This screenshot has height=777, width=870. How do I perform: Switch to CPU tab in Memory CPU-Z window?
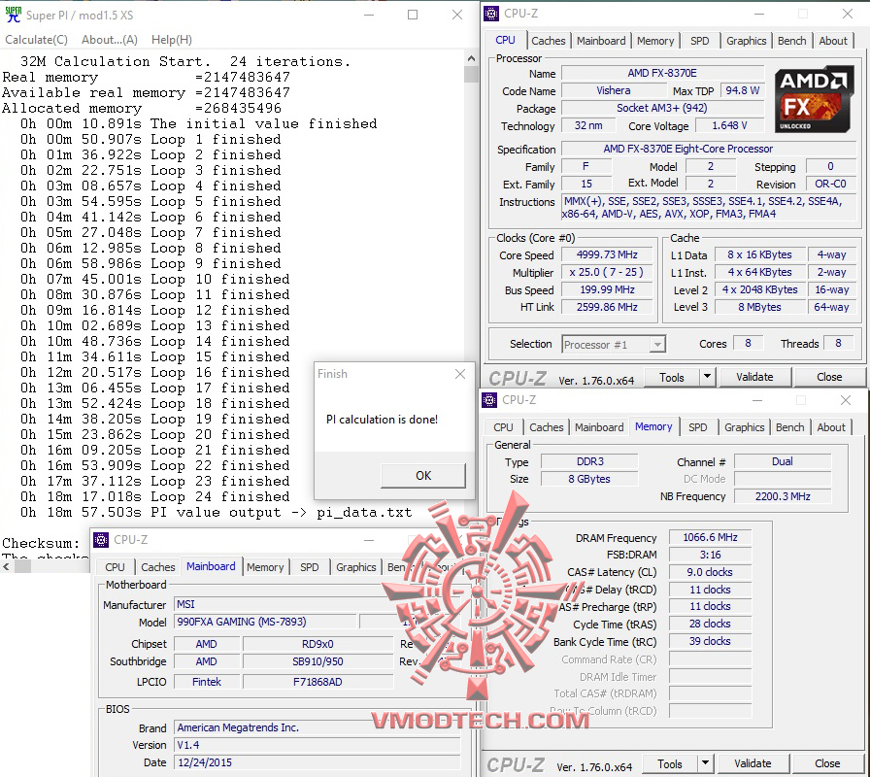click(503, 427)
